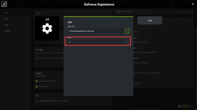Image resolution: width=197 pixels, height=110 pixels.
Task: Expand the first settings row chevron
Action: [190, 30]
